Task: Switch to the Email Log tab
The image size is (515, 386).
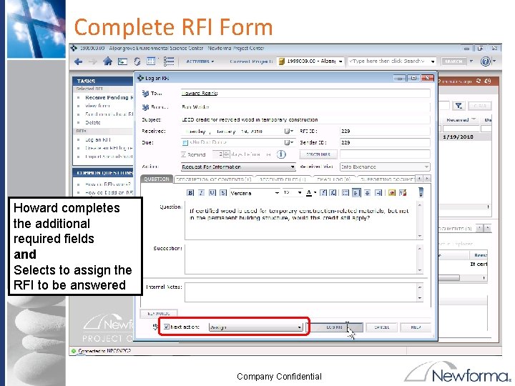Action: [x=333, y=179]
